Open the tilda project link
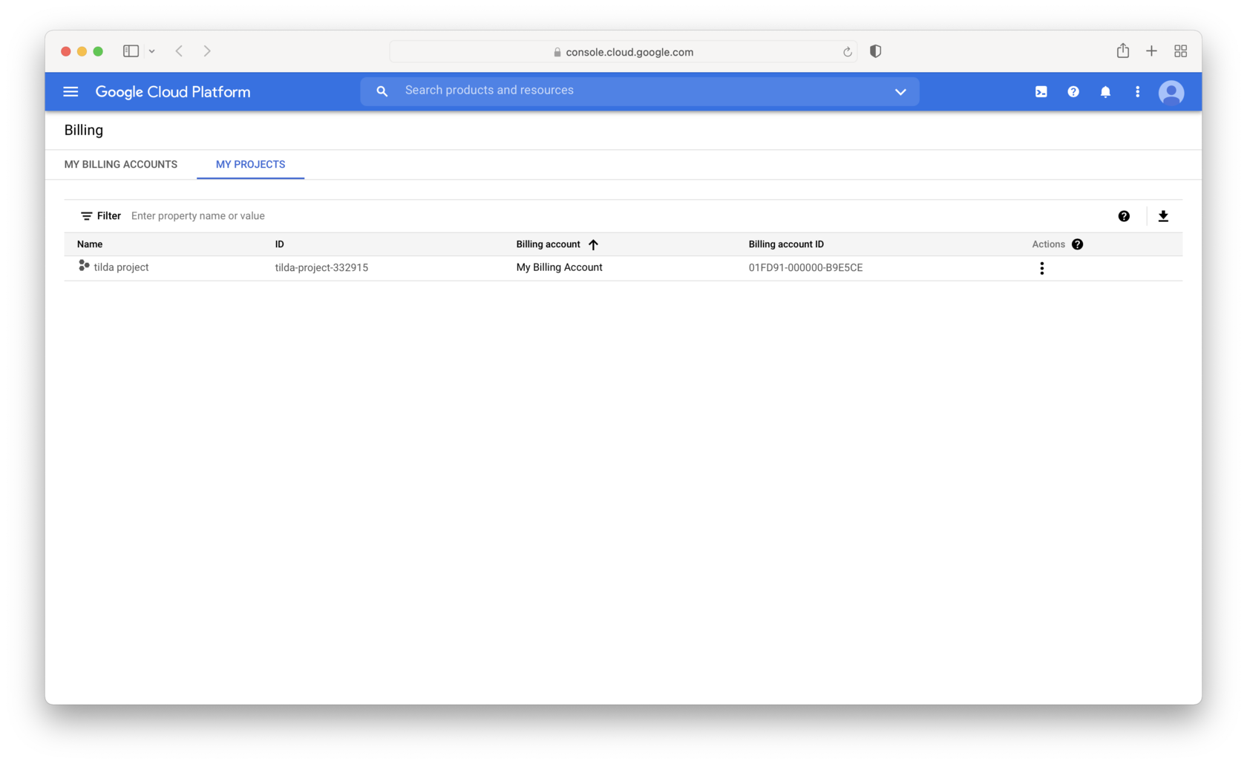The image size is (1247, 764). click(x=121, y=267)
